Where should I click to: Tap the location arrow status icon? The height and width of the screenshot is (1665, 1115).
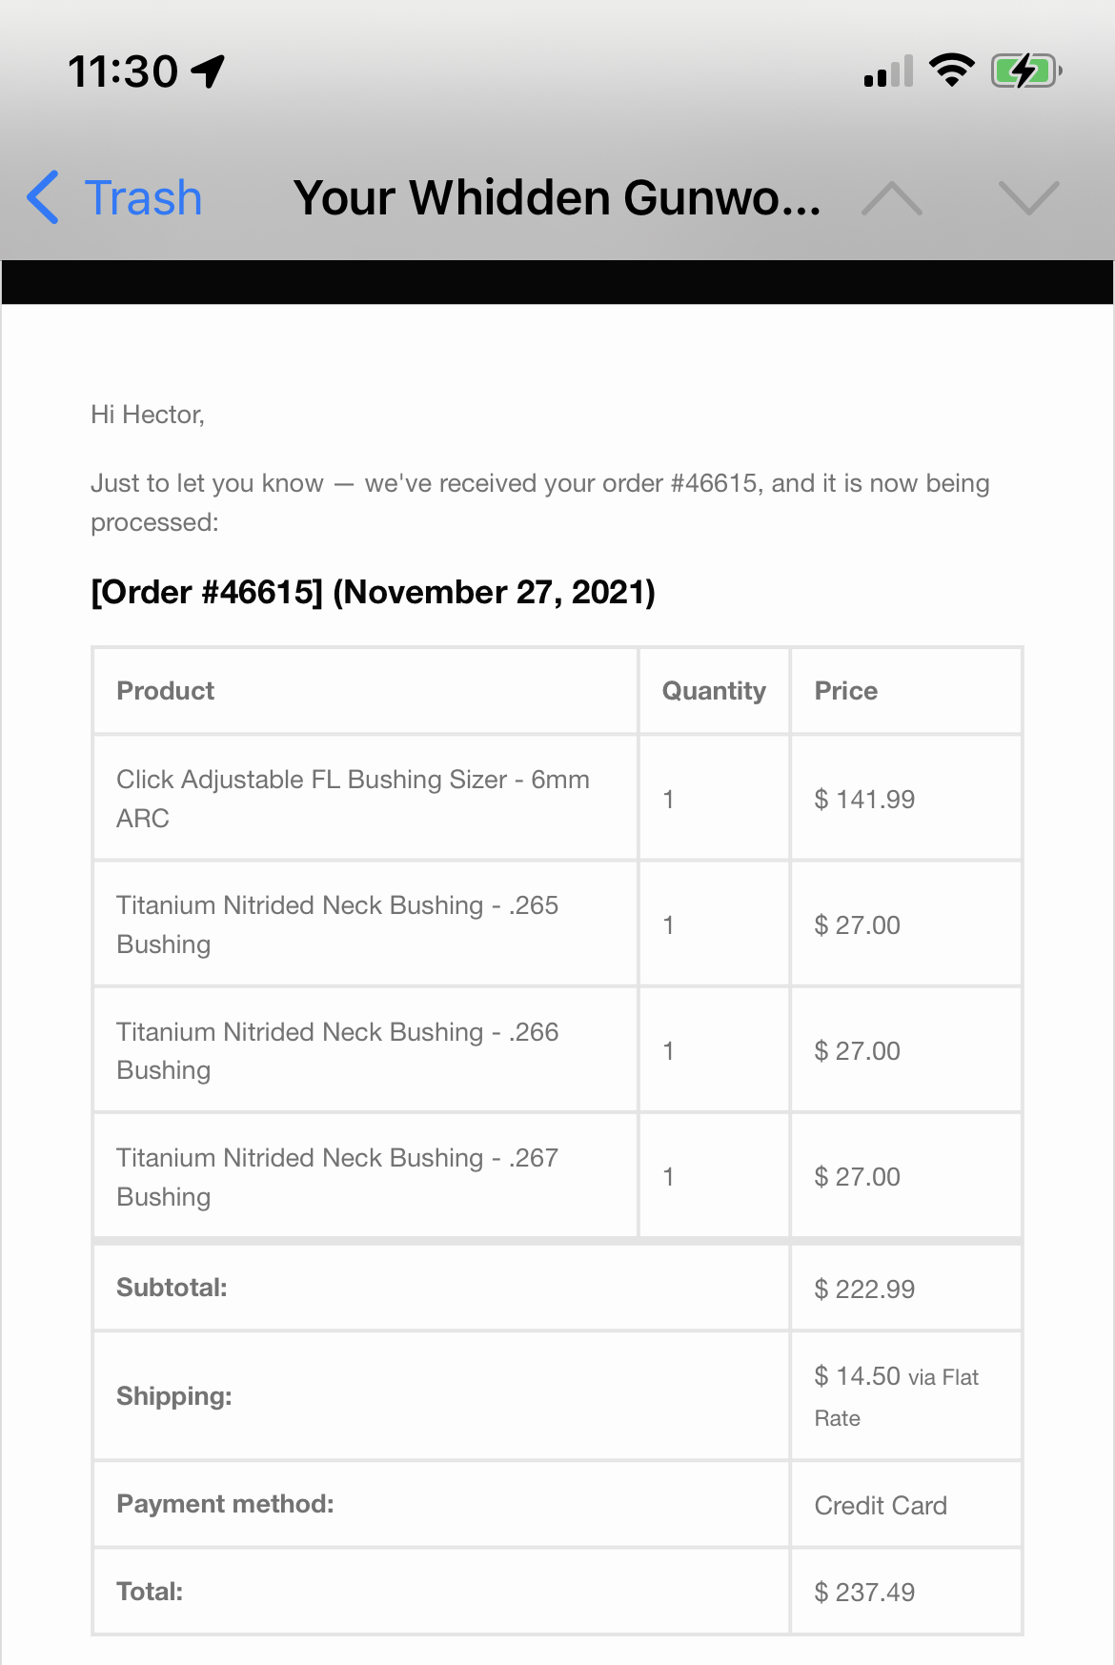coord(208,71)
